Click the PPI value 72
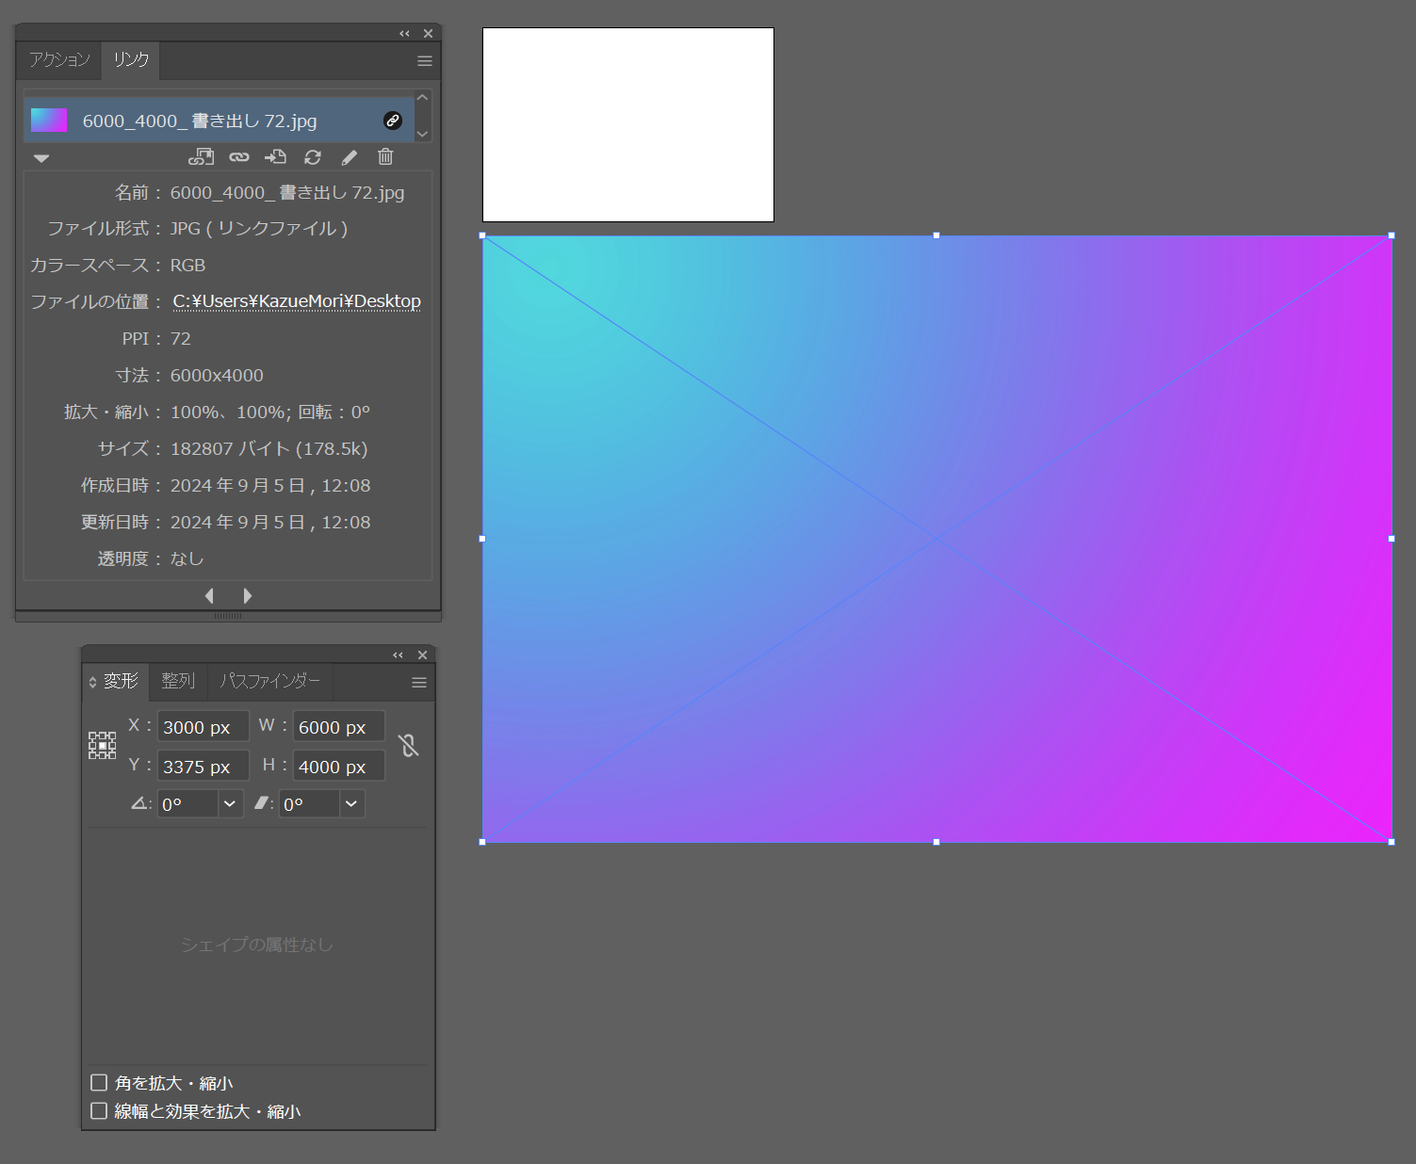 click(181, 339)
